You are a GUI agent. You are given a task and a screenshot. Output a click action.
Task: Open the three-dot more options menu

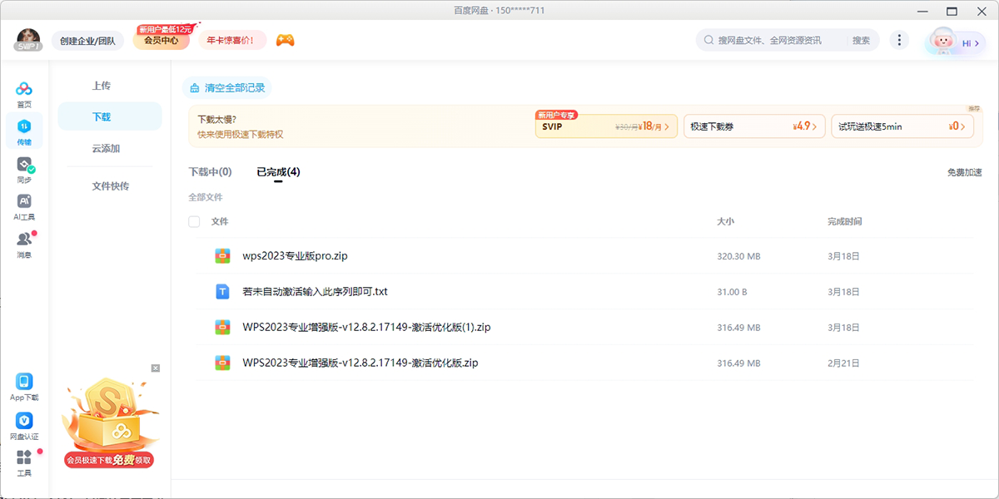coord(899,40)
